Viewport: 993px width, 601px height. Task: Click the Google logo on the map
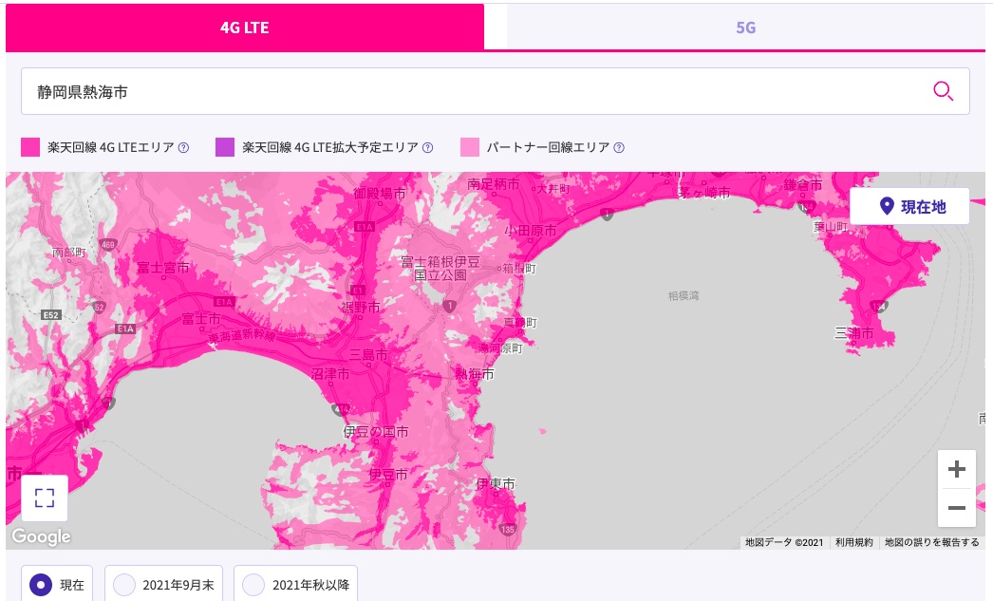[x=41, y=536]
